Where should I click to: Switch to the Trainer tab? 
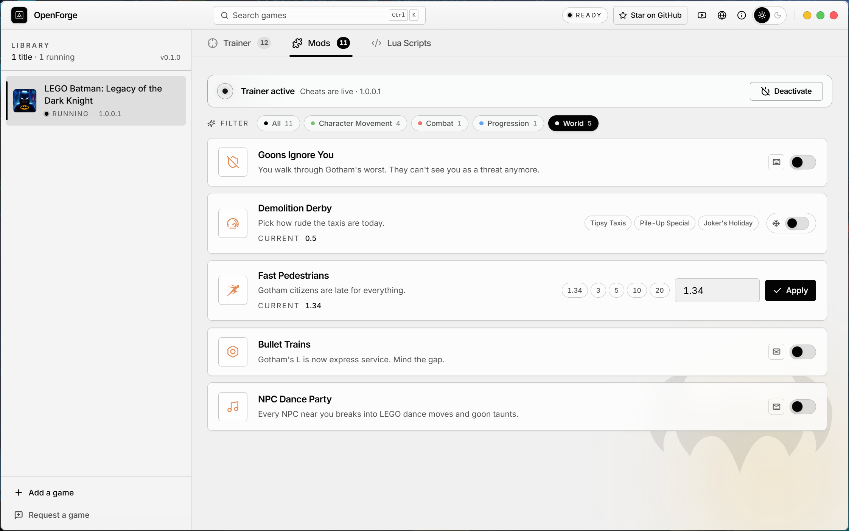(x=239, y=43)
